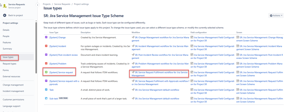This screenshot has height=112, width=286.
Task: Click the Post-incident review purple icon
Action: coord(46,55)
